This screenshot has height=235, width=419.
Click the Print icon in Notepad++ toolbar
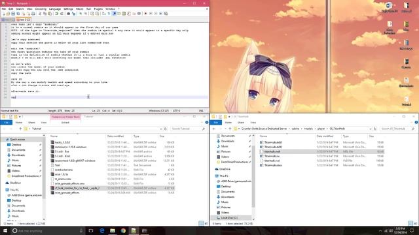click(x=33, y=14)
